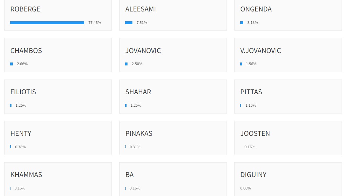The image size is (355, 196).
Task: Click the 2.66% label under CHAMBOS
Action: (x=22, y=64)
